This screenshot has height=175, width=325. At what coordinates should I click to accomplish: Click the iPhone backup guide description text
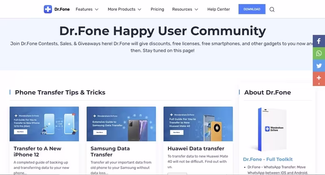click(41, 168)
